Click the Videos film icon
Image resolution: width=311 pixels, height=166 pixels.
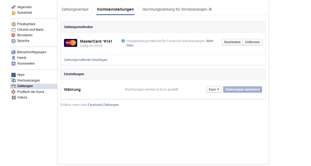(13, 97)
